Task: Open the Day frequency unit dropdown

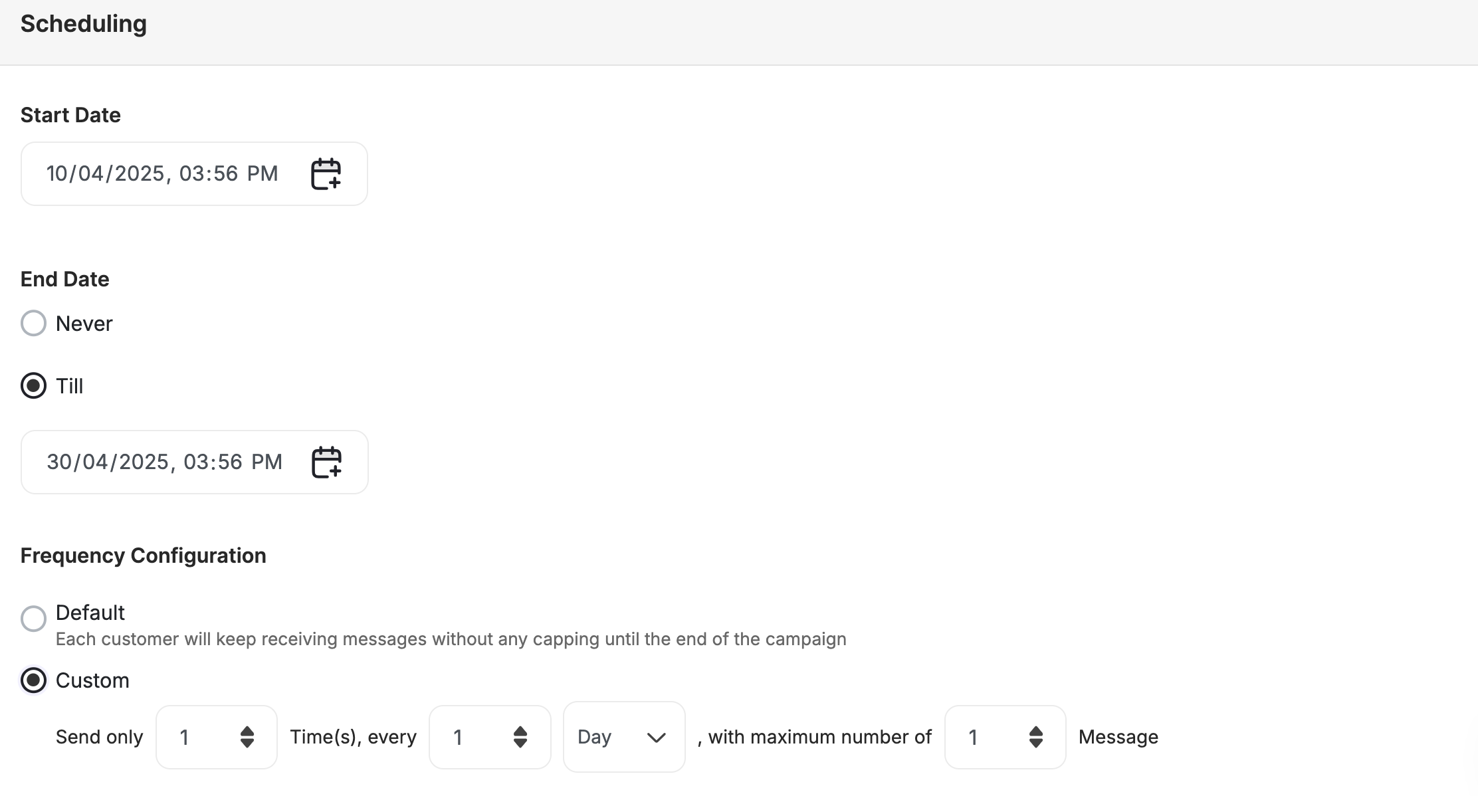Action: (623, 736)
